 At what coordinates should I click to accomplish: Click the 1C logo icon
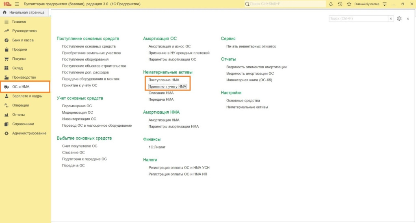[7, 4]
